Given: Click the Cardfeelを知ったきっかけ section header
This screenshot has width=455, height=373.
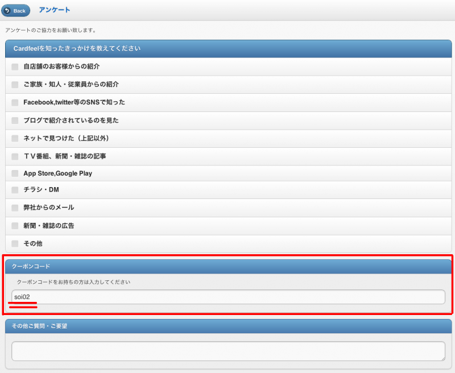Looking at the screenshot, I should [x=229, y=49].
